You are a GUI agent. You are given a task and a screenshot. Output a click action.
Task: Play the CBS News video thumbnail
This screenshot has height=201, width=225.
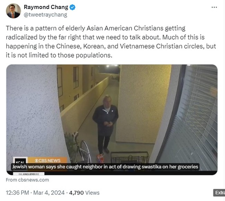112,120
